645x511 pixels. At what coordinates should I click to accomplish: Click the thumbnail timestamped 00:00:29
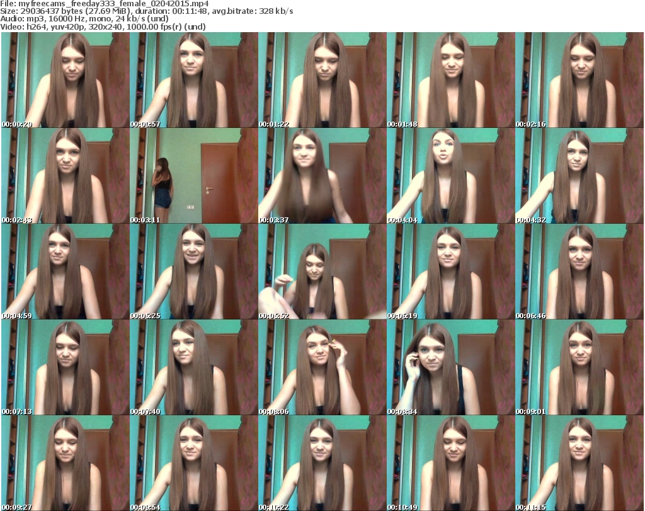pos(65,80)
